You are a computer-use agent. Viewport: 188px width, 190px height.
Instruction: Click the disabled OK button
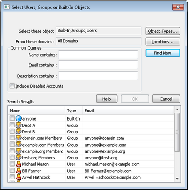coord(135,99)
